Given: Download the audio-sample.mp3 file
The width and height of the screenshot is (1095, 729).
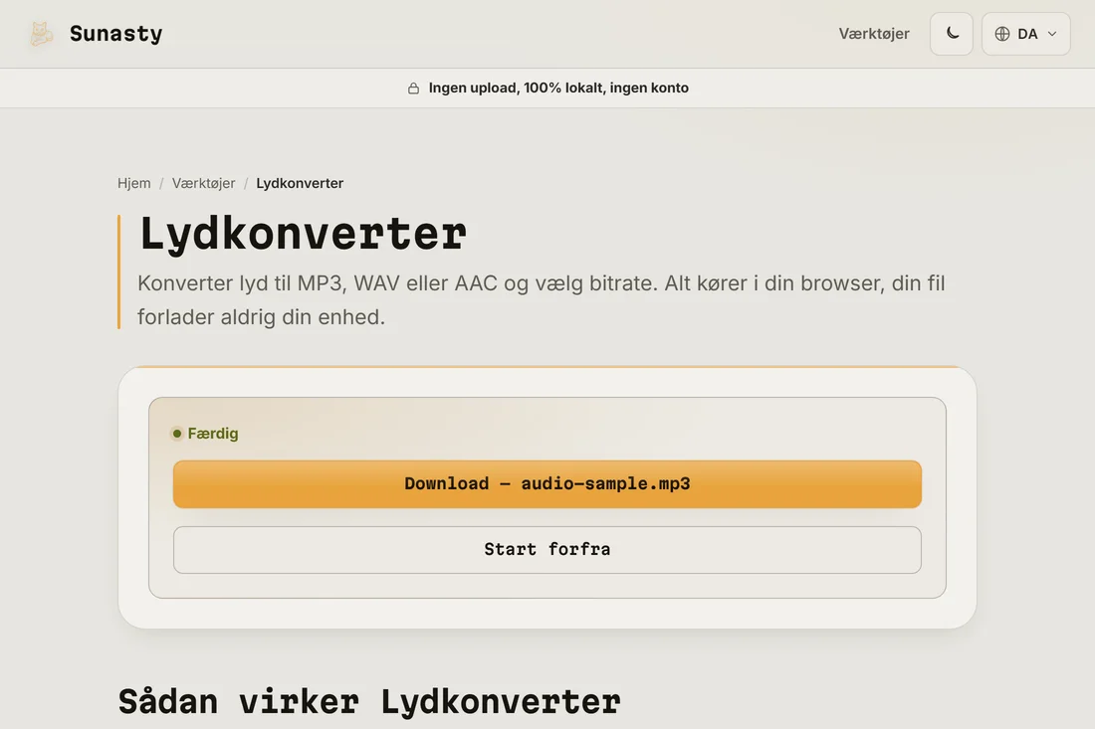Looking at the screenshot, I should [x=547, y=483].
